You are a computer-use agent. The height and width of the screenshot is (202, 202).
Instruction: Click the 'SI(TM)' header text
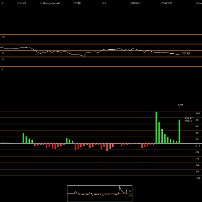pyautogui.click(x=77, y=3)
